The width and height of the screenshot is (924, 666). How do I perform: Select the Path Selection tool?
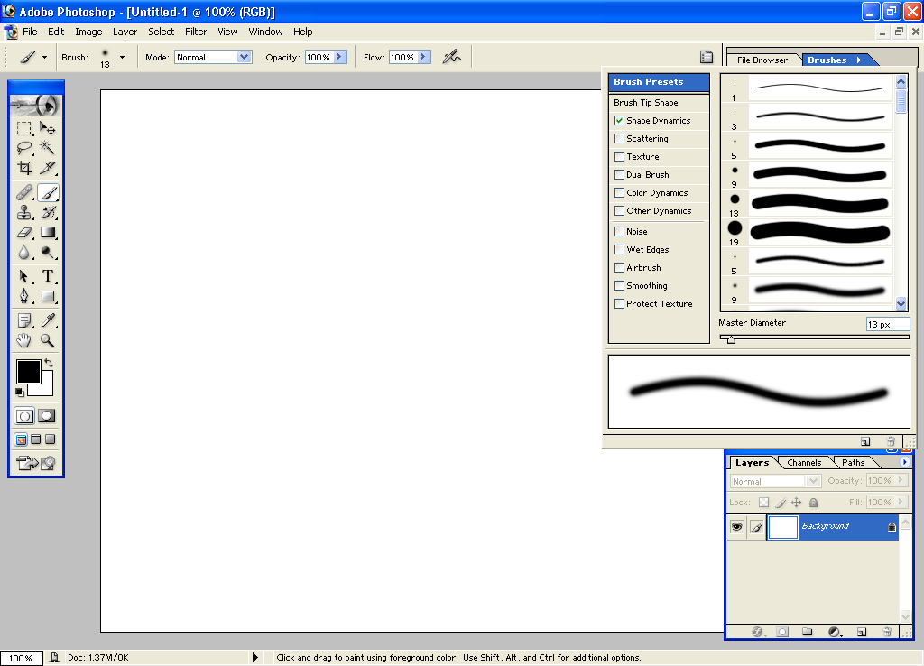(24, 276)
